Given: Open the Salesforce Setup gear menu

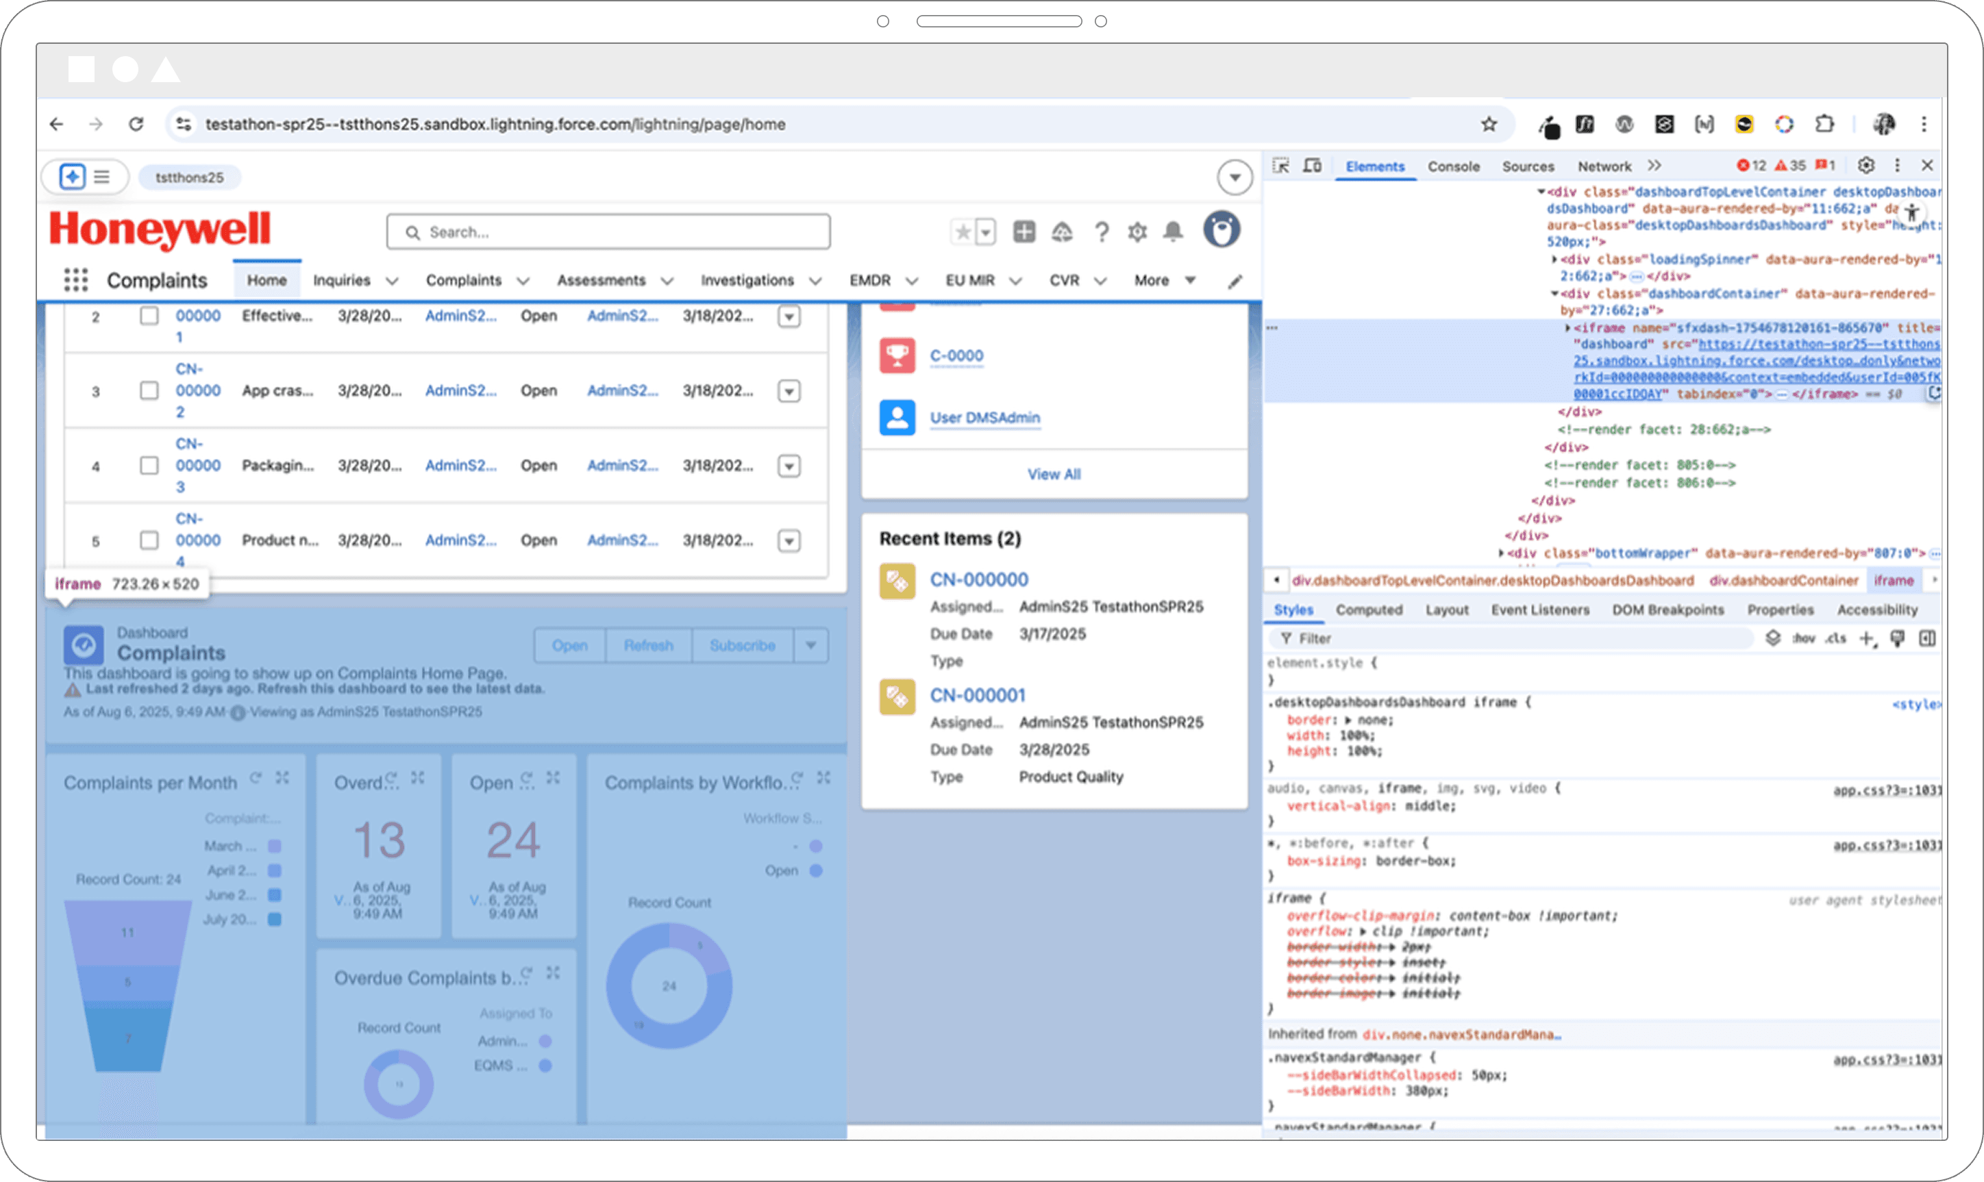Looking at the screenshot, I should pyautogui.click(x=1137, y=231).
